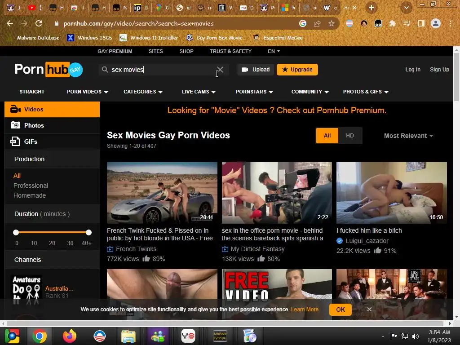Open the Extensions puzzle-piece icon
Screen dimensions: 460x345
tap(392, 23)
